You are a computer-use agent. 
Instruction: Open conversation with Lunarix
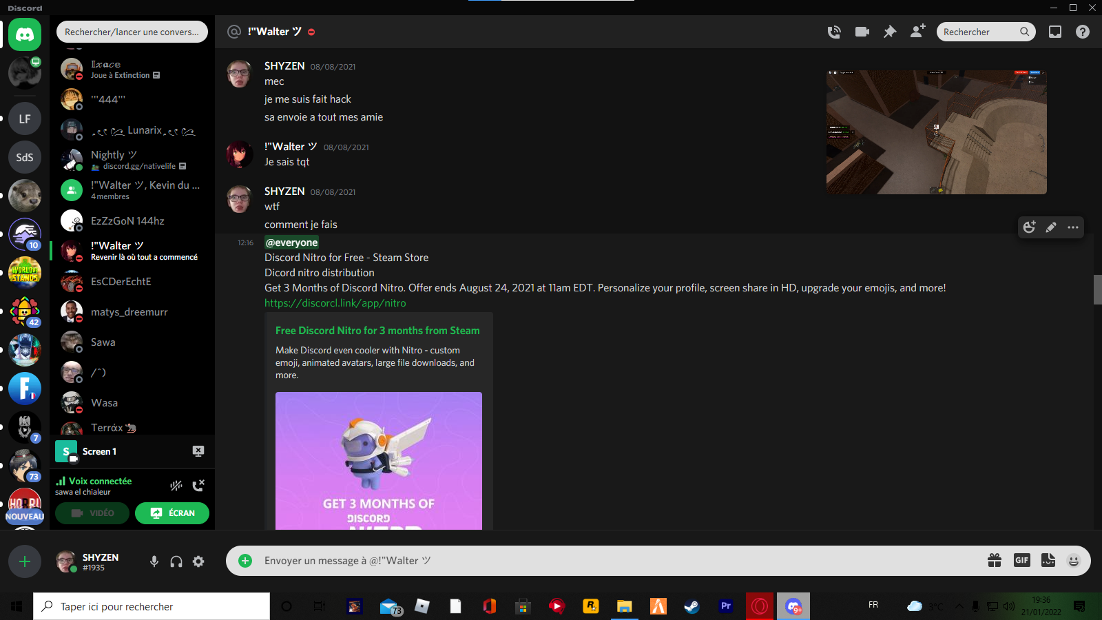pos(132,130)
